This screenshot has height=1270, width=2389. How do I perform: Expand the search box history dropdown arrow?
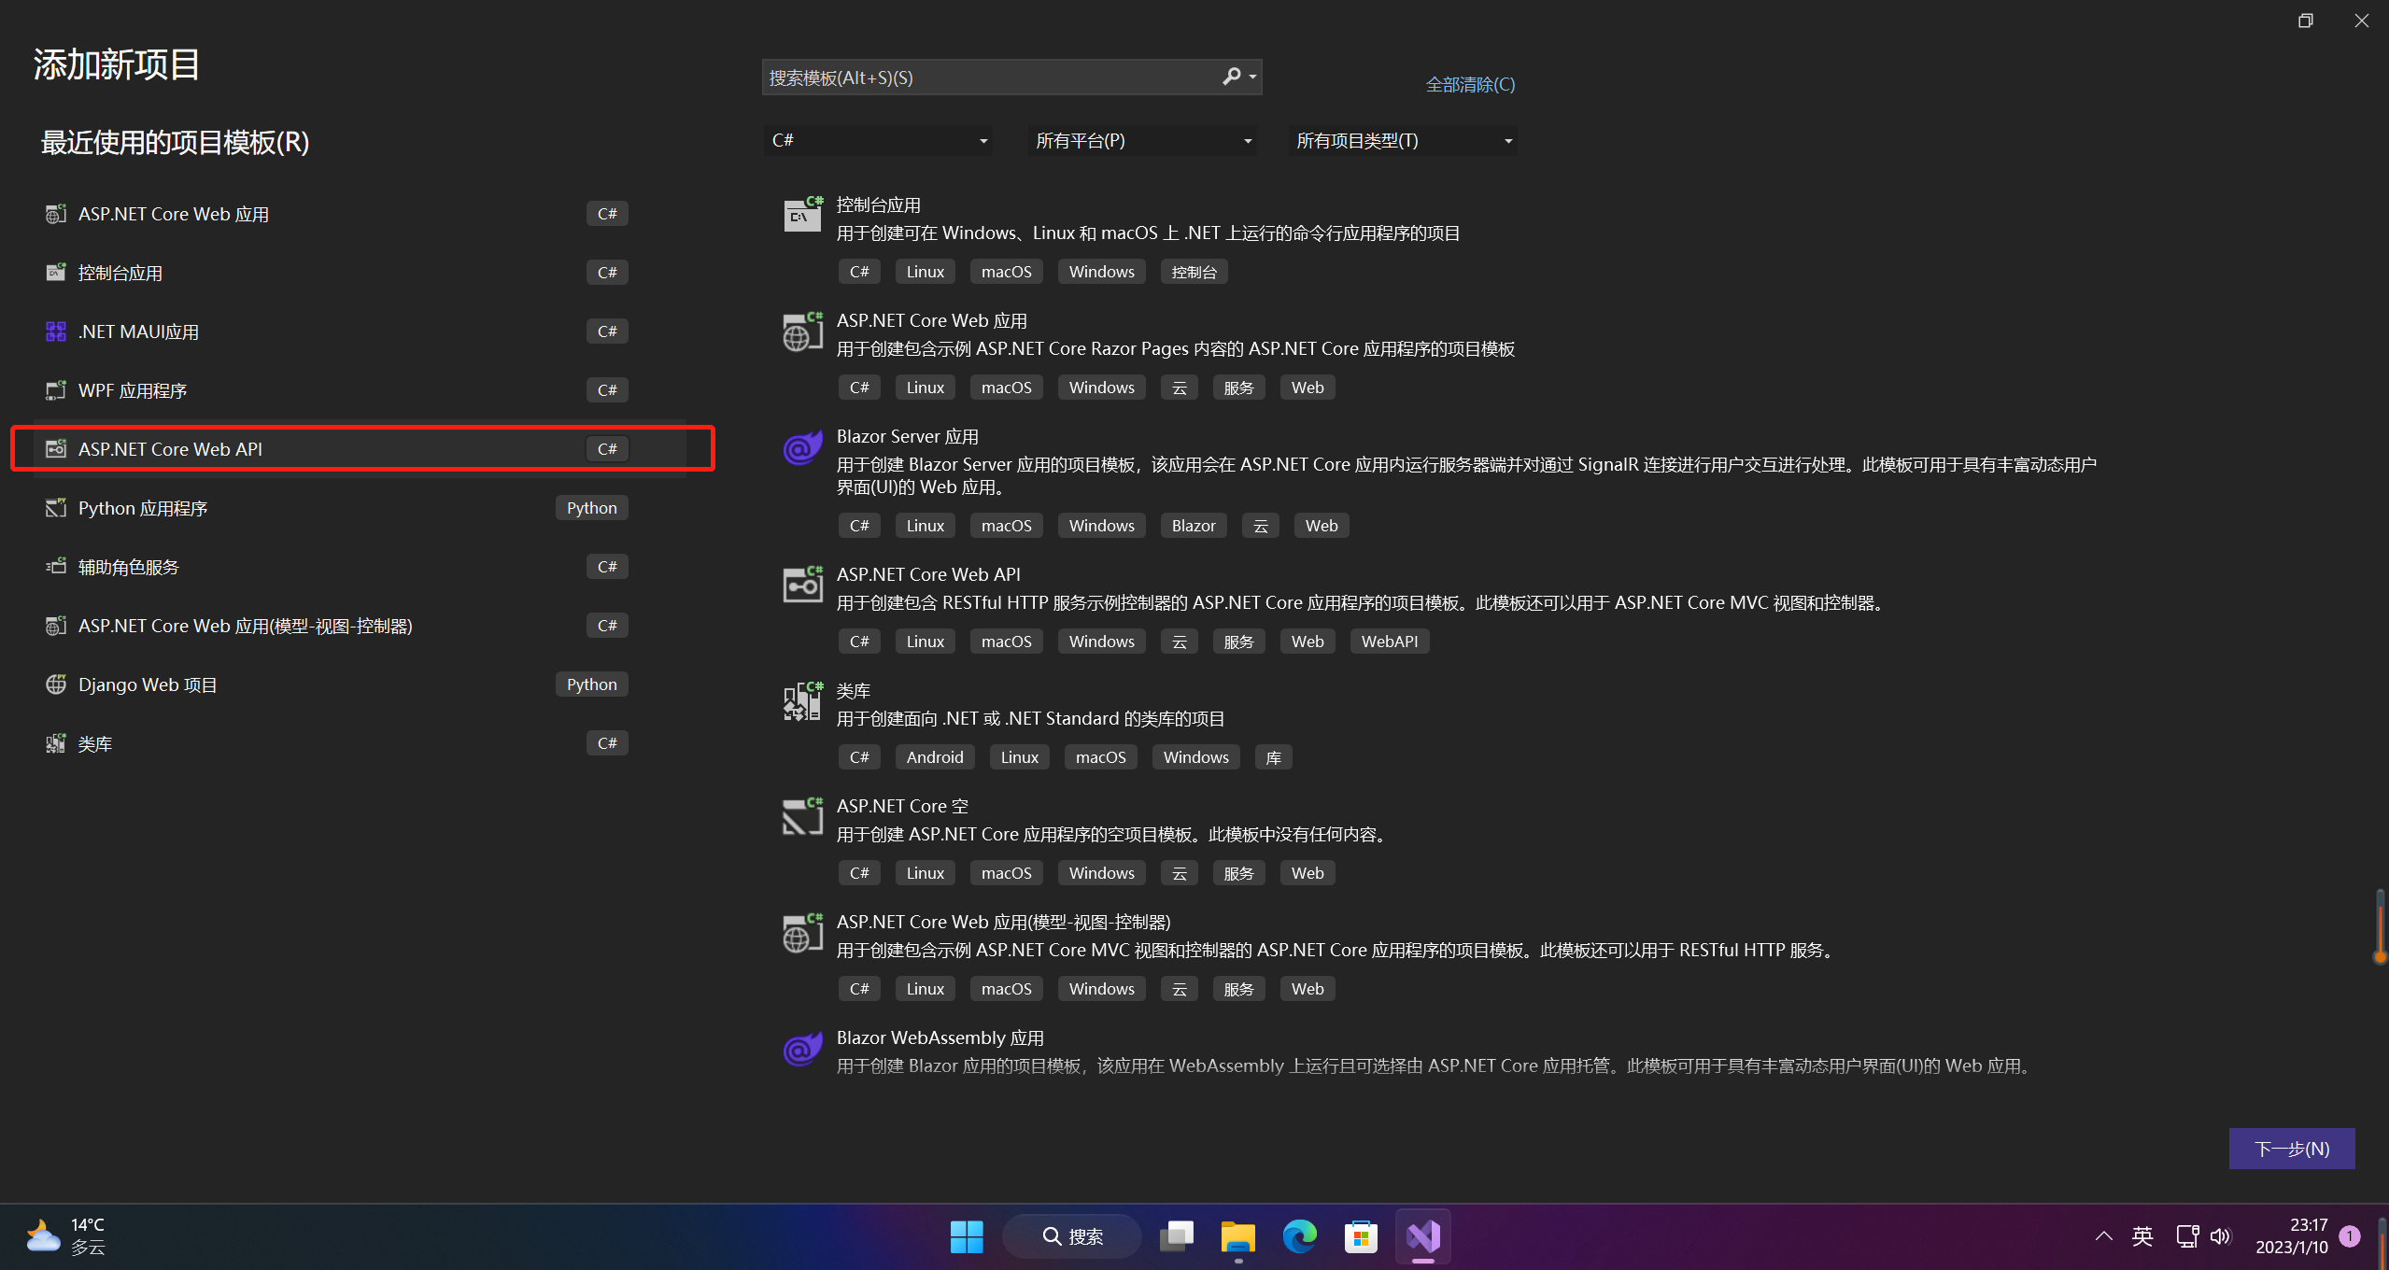tap(1251, 78)
